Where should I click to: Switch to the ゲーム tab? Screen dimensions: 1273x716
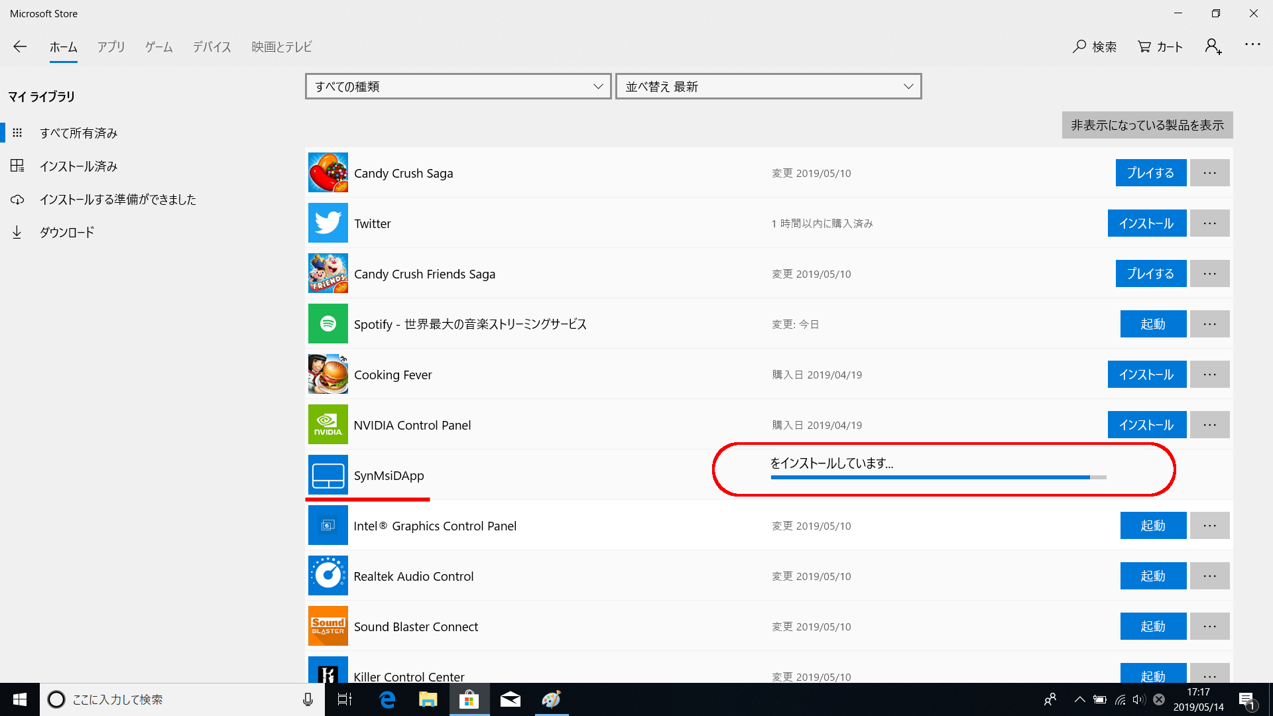pyautogui.click(x=159, y=47)
